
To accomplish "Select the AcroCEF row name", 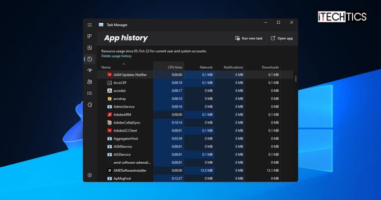I will point(120,82).
